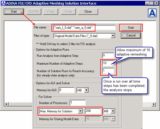Open the Files of type dropdown
160x129 pixels.
[x=113, y=36]
